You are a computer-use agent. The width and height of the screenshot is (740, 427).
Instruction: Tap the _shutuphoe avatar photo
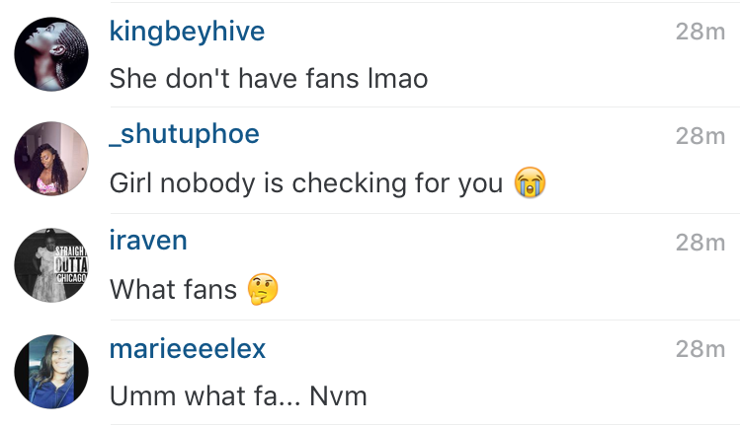tap(51, 159)
